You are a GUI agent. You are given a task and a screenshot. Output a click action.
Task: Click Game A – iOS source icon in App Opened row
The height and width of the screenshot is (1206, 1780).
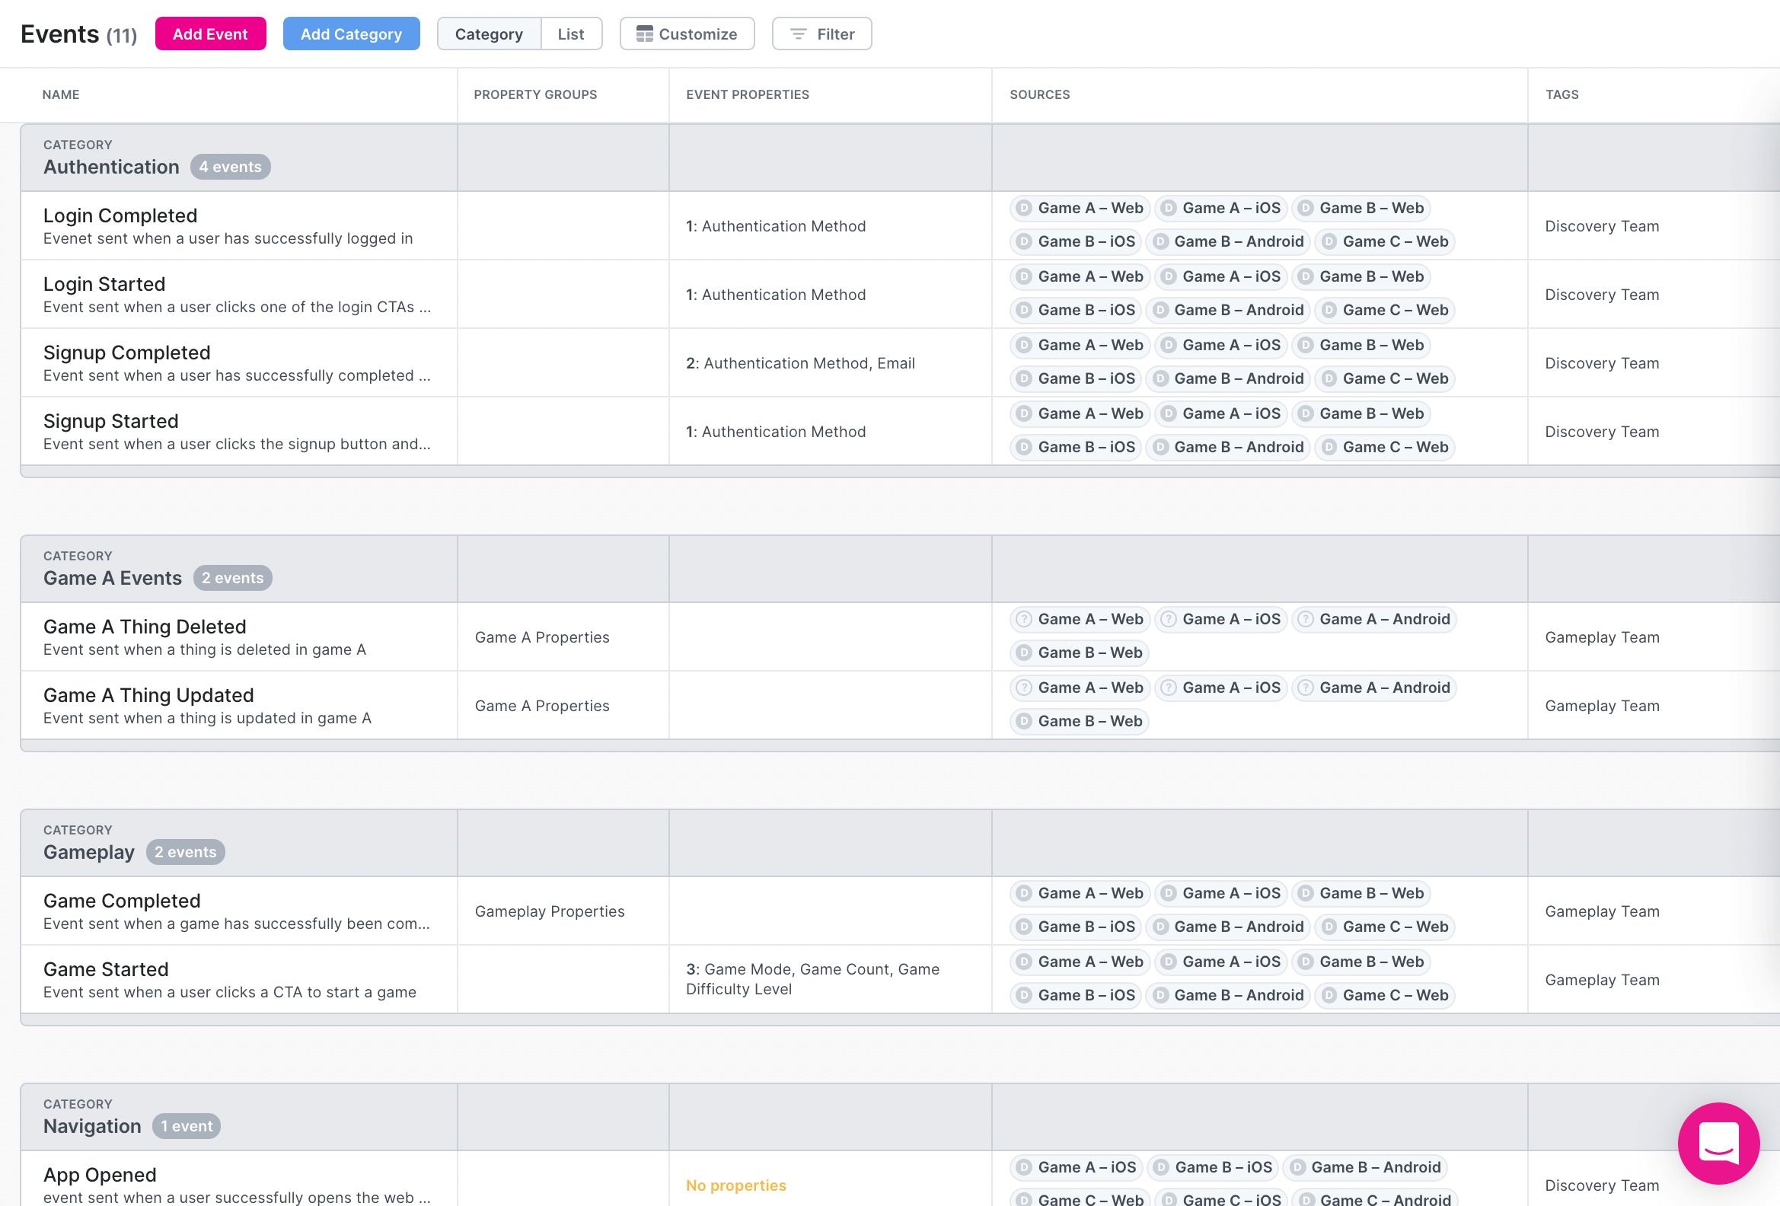1023,1168
